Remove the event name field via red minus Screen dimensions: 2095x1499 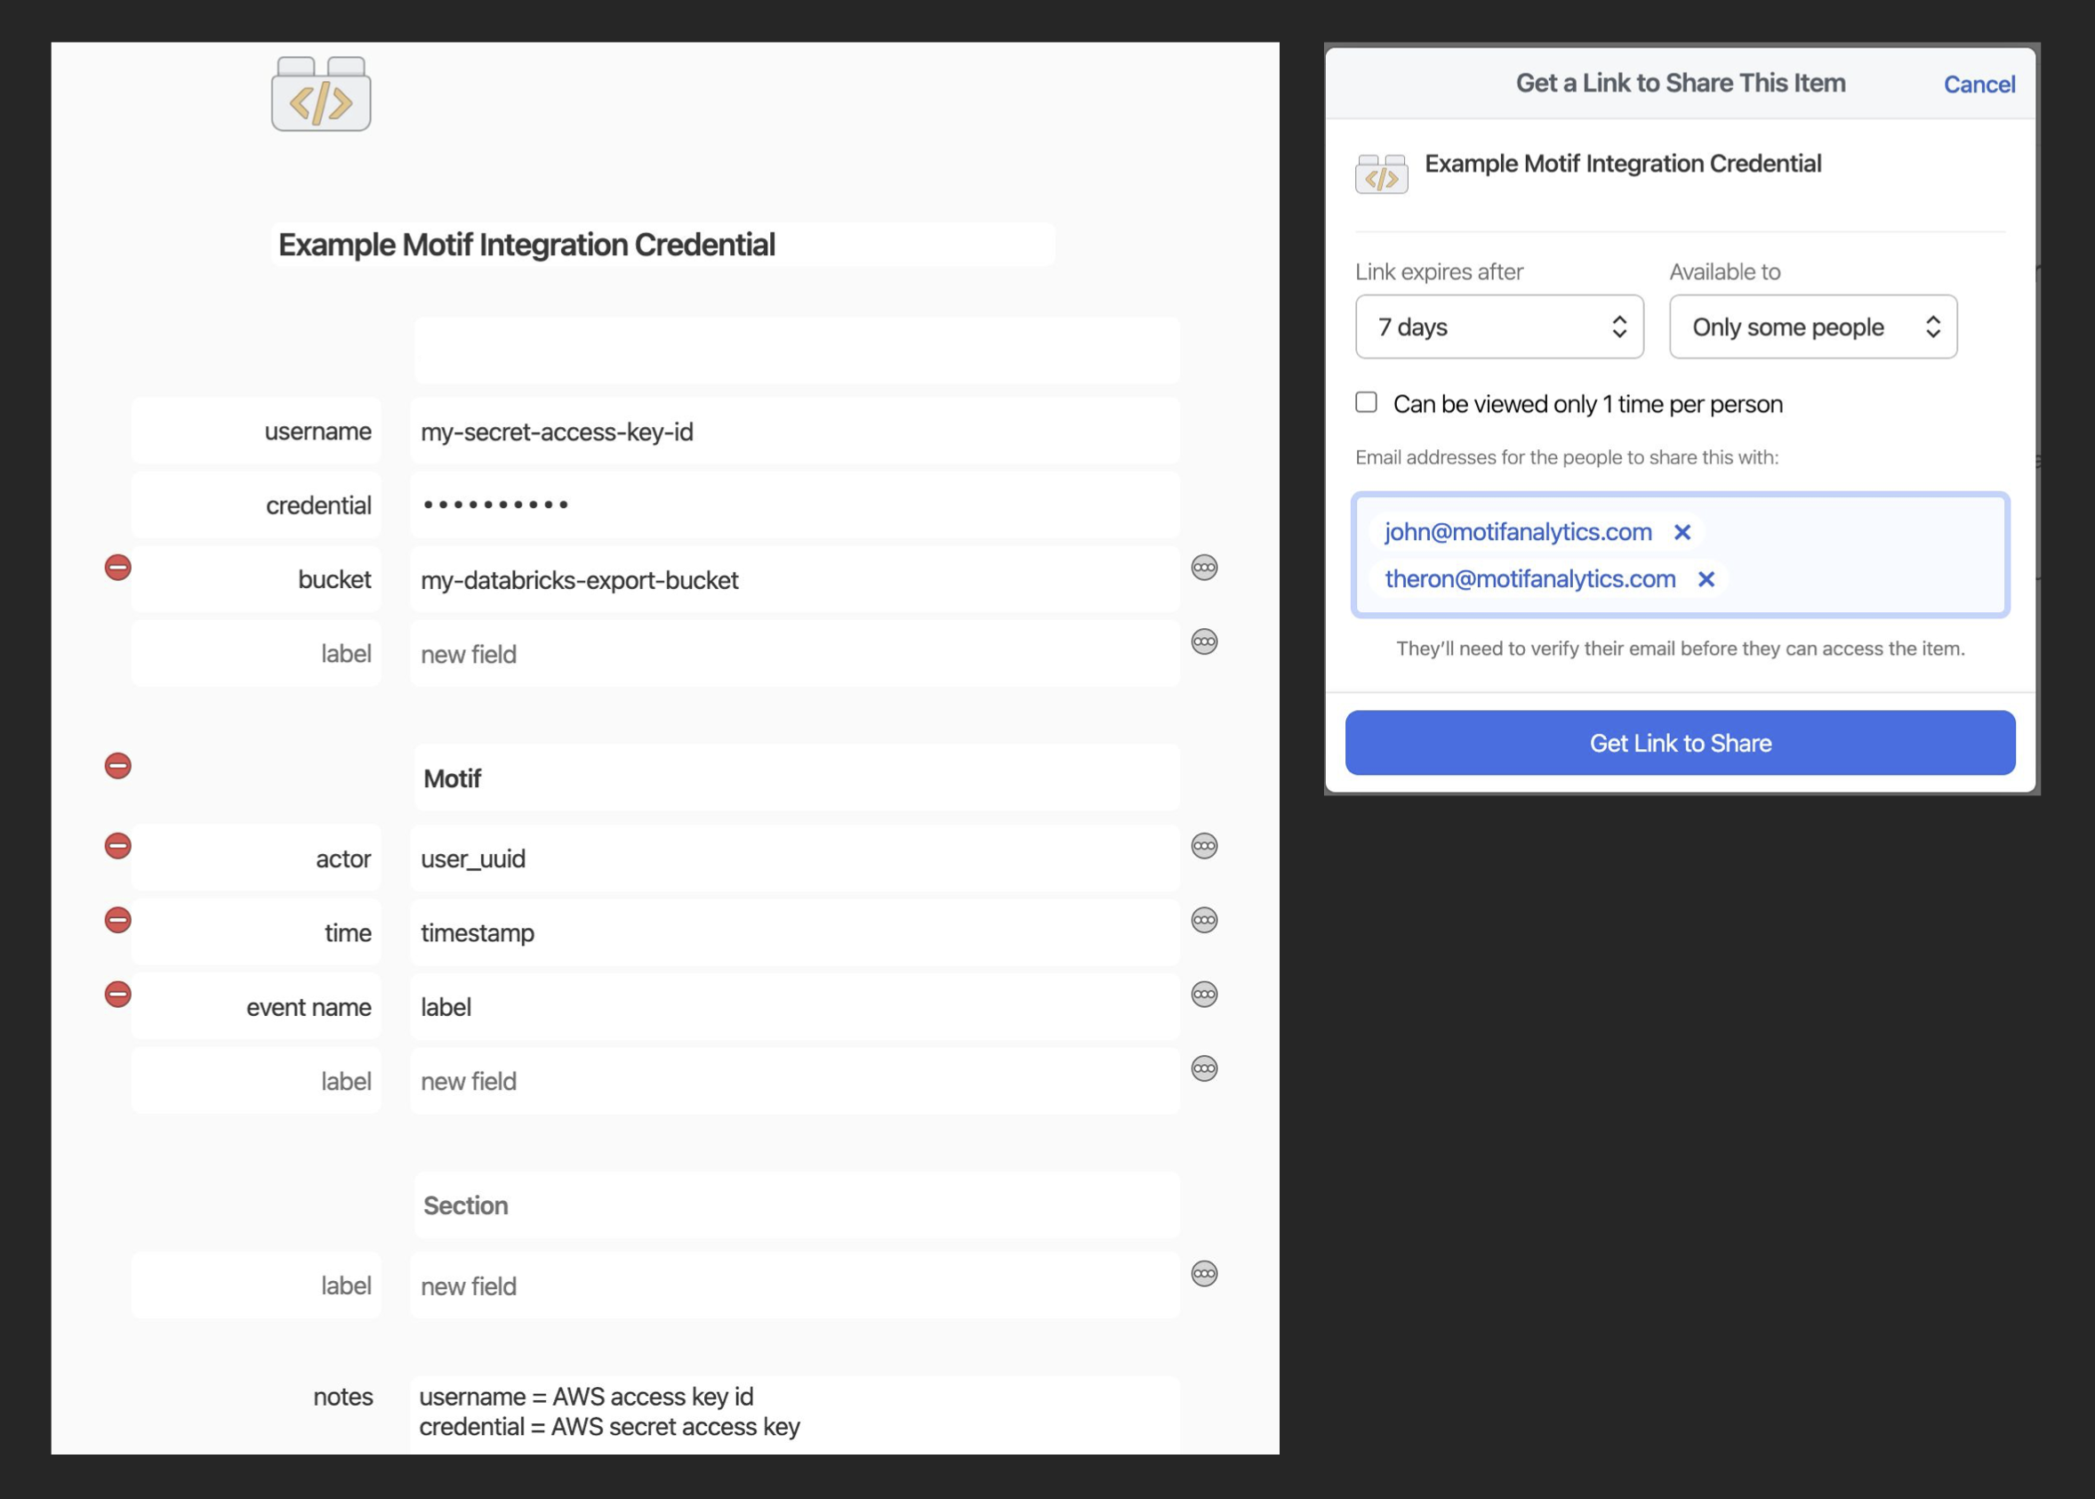pyautogui.click(x=118, y=994)
